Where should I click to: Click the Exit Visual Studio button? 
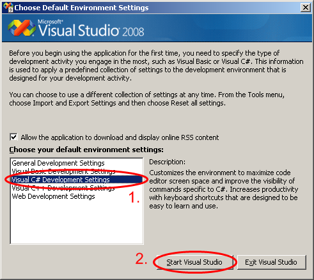coord(271,262)
